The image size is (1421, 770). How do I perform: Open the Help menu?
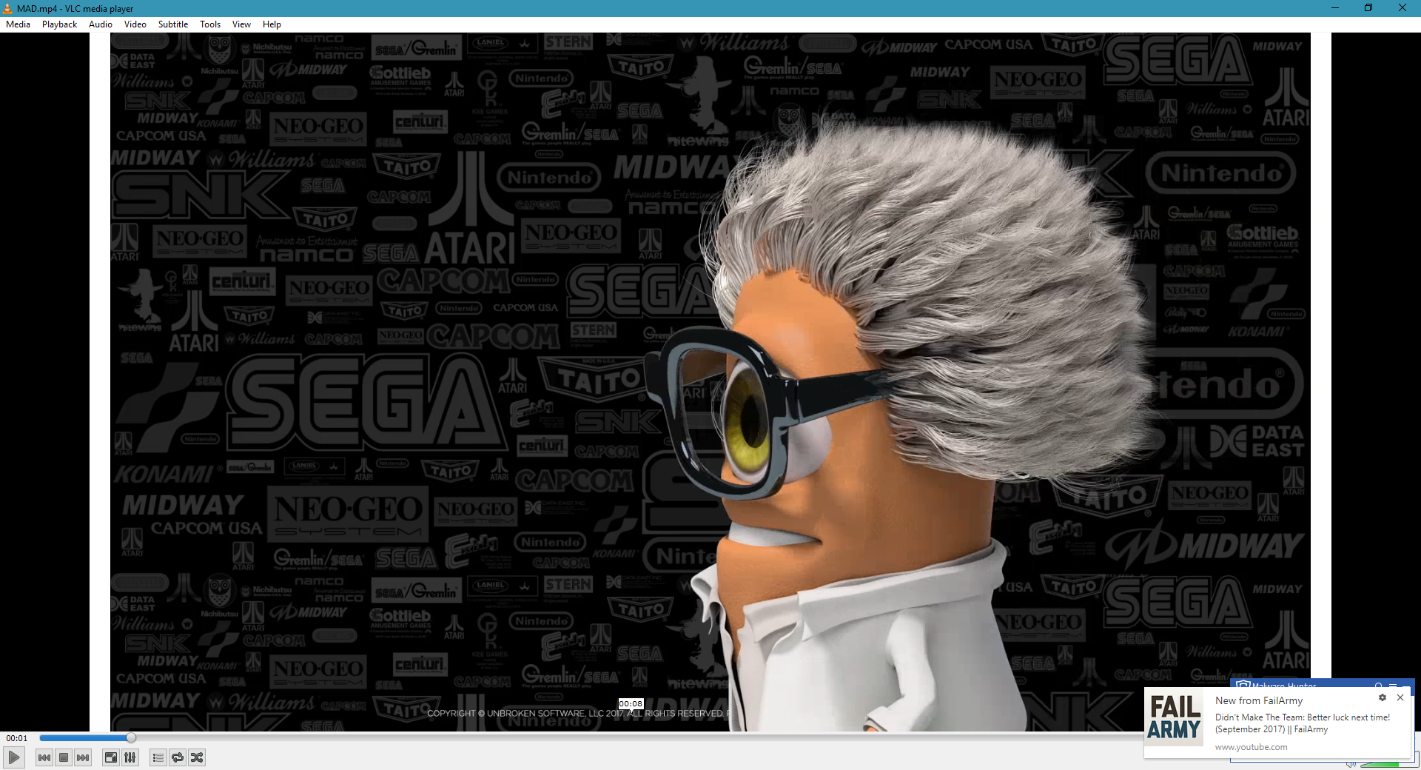[272, 24]
